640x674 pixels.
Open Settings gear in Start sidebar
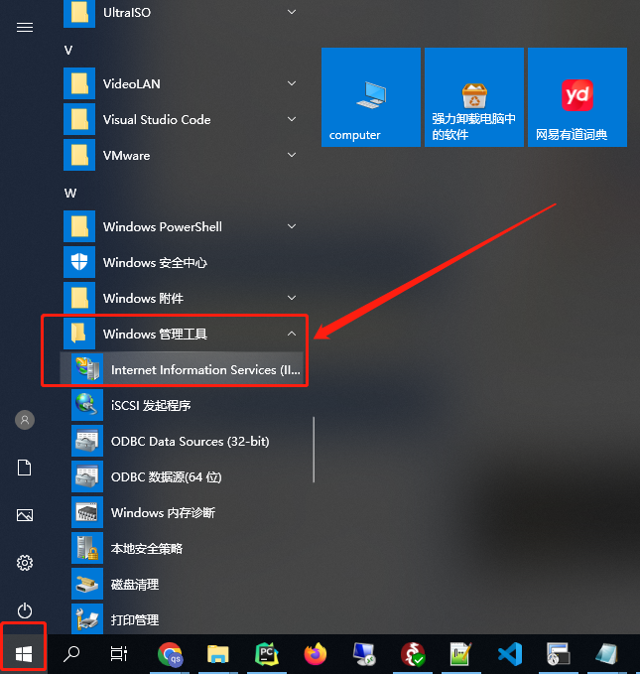(25, 563)
